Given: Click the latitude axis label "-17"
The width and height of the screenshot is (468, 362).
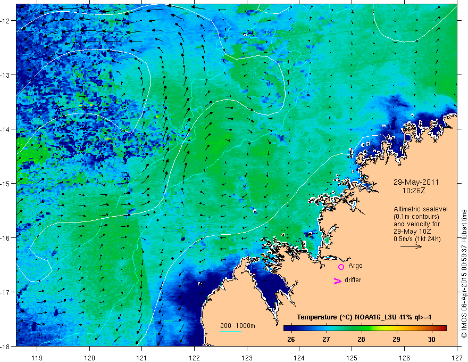Looking at the screenshot, I should click(x=5, y=292).
